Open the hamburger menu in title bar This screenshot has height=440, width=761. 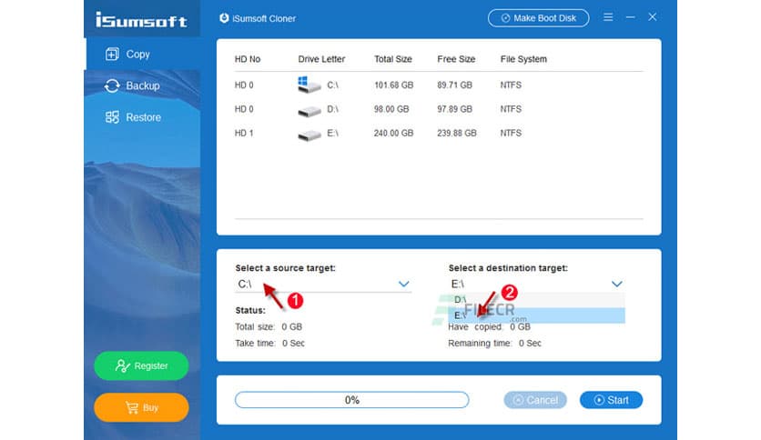coord(608,17)
